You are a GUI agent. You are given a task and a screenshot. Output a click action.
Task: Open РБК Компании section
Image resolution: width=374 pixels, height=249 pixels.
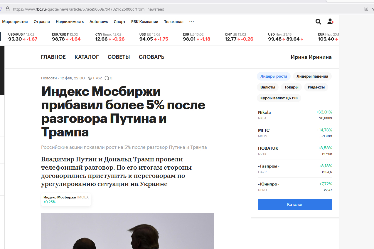click(145, 21)
